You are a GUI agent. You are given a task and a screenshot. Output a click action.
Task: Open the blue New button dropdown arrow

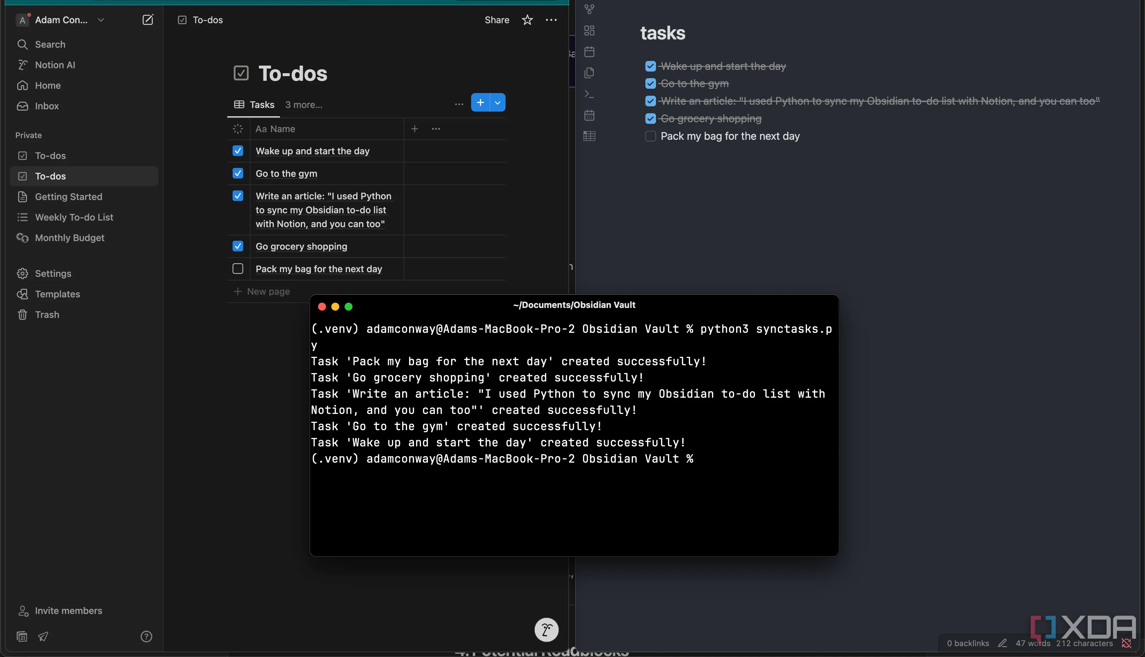point(497,103)
